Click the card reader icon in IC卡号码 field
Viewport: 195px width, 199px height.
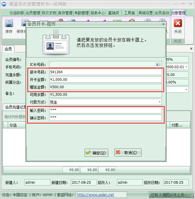158,64
